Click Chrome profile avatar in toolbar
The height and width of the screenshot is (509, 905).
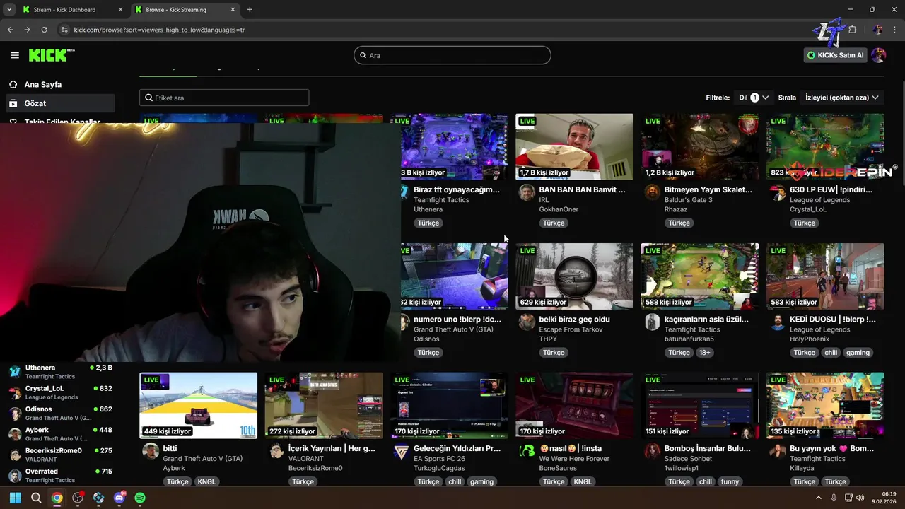coord(877,30)
